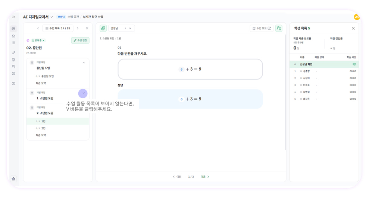Screen dimensions: 369x199
Task: Expand the 1. 소단원 도입 section
Action: point(83,93)
